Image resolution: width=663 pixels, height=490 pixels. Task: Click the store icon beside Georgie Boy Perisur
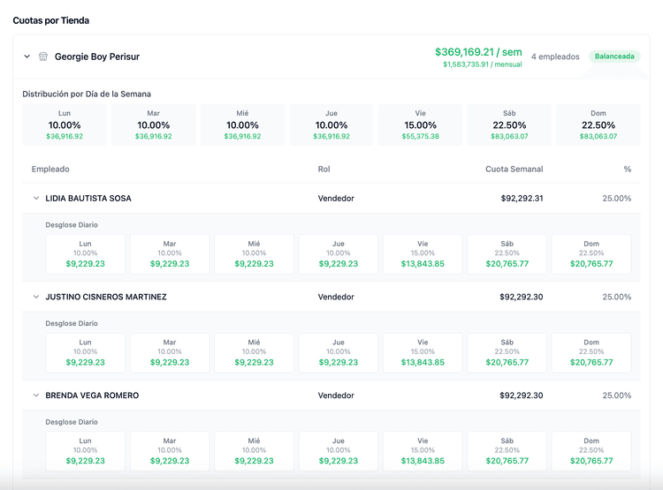coord(43,57)
